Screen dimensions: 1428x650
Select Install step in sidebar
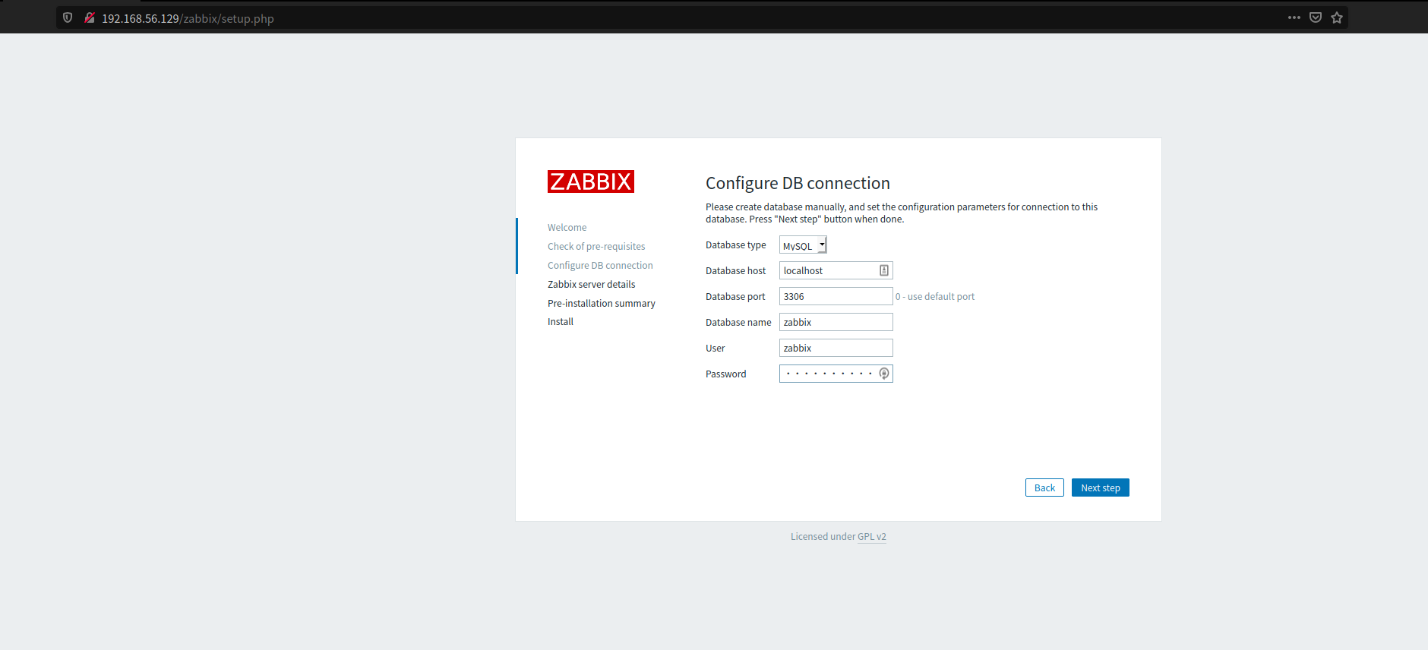pyautogui.click(x=561, y=322)
